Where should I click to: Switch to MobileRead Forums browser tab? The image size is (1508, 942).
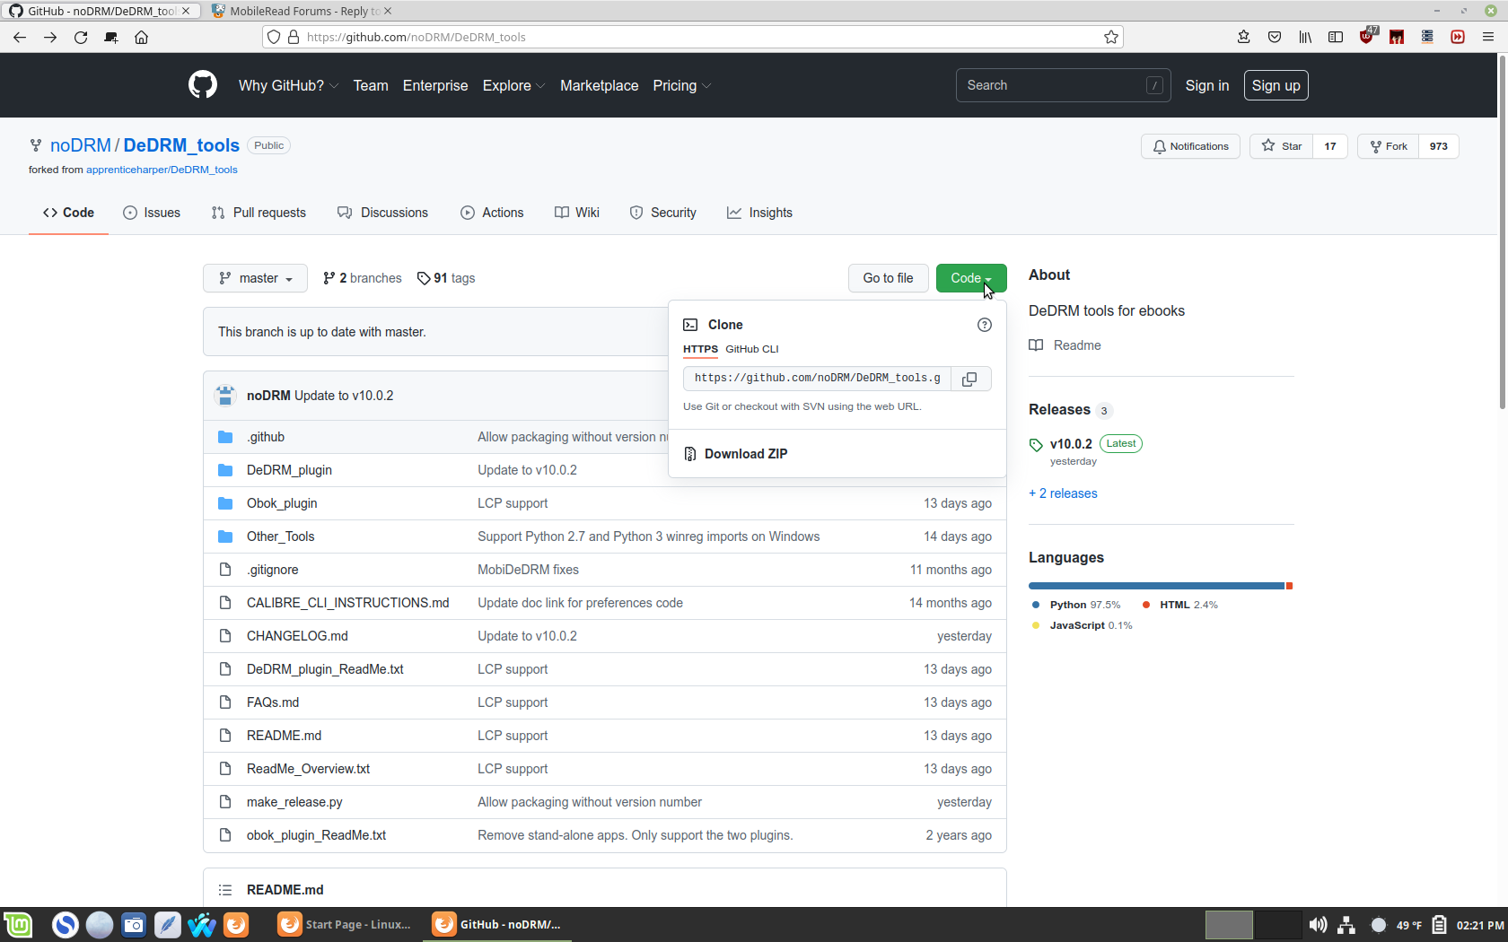click(305, 11)
